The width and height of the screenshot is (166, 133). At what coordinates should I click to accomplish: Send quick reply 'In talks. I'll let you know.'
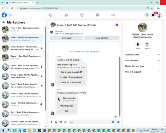pyautogui.click(x=71, y=77)
